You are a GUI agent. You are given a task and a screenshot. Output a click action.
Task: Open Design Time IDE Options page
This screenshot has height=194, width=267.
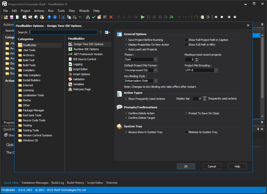click(x=90, y=44)
